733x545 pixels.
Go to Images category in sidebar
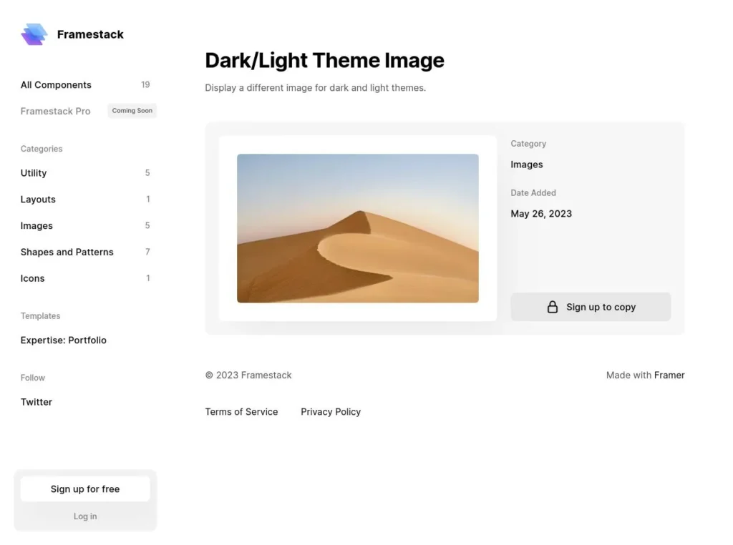pyautogui.click(x=85, y=225)
